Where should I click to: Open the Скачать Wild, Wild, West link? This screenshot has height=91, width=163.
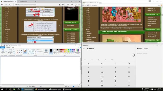tap(114, 32)
